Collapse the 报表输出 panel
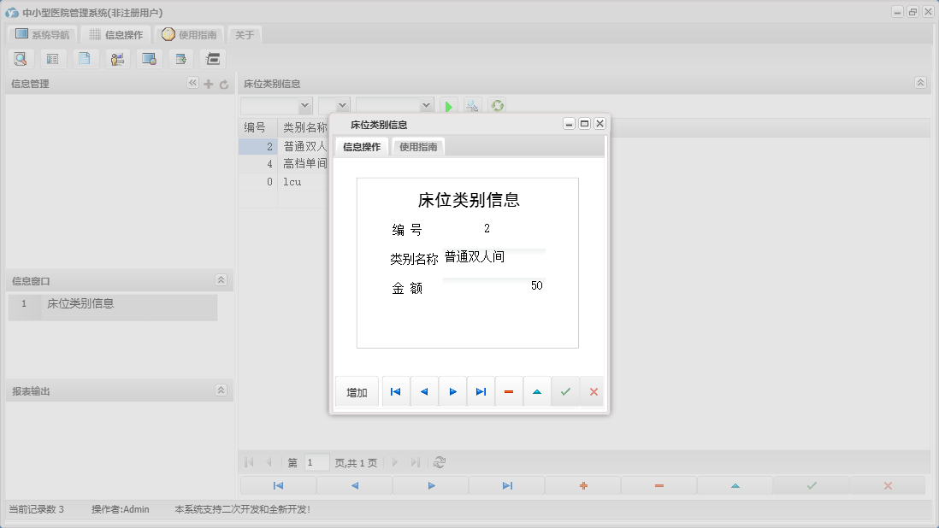The image size is (939, 528). (221, 390)
